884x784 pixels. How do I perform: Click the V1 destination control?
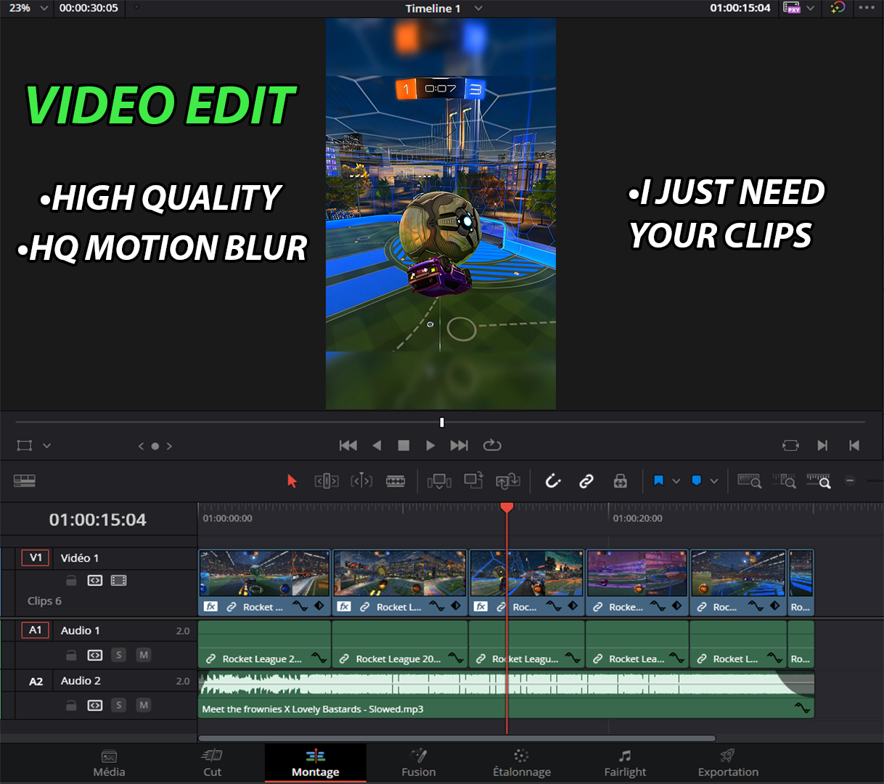(36, 558)
